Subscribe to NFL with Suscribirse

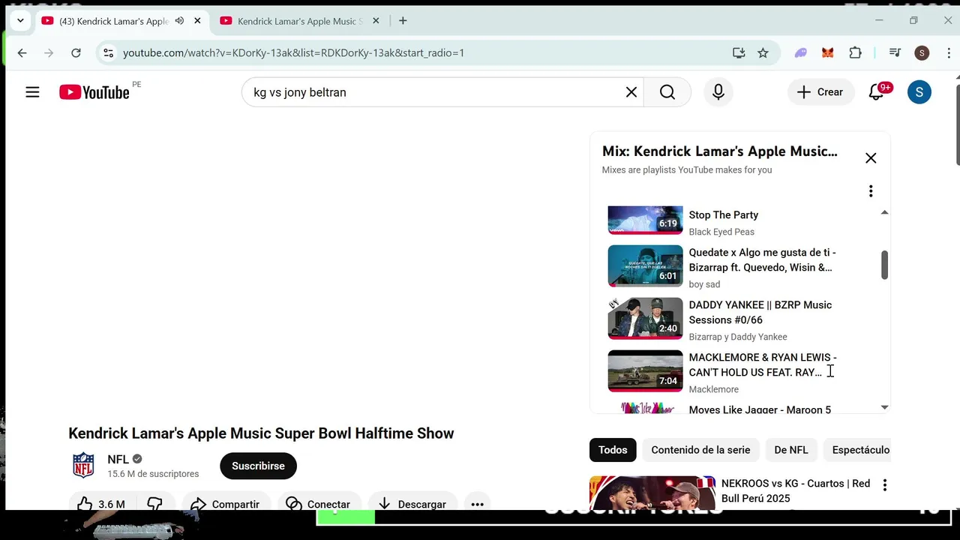[258, 466]
